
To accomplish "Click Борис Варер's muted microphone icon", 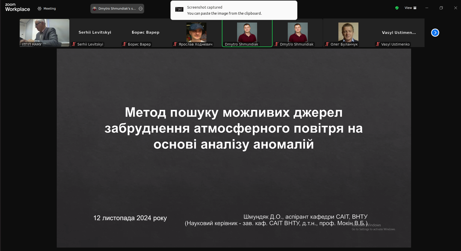I will (125, 44).
